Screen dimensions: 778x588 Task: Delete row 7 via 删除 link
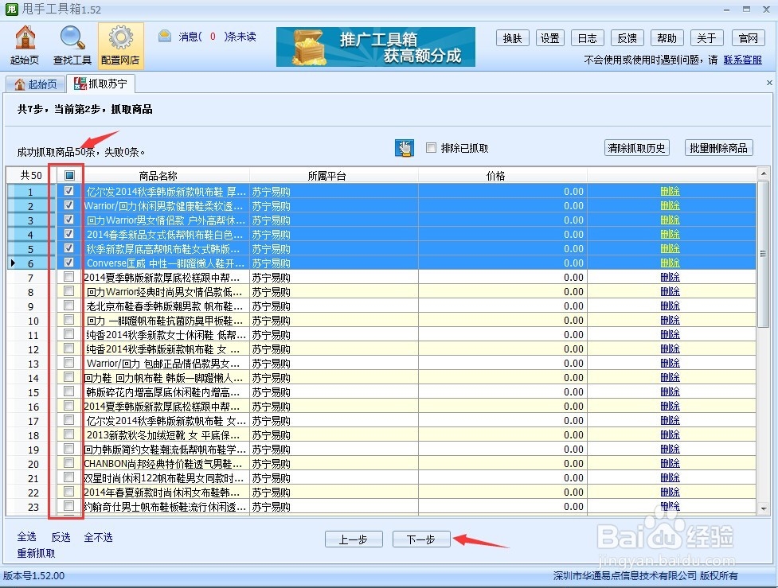[x=670, y=277]
